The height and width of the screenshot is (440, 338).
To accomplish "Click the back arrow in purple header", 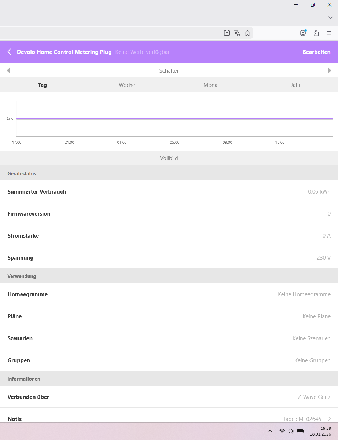I will pos(10,52).
